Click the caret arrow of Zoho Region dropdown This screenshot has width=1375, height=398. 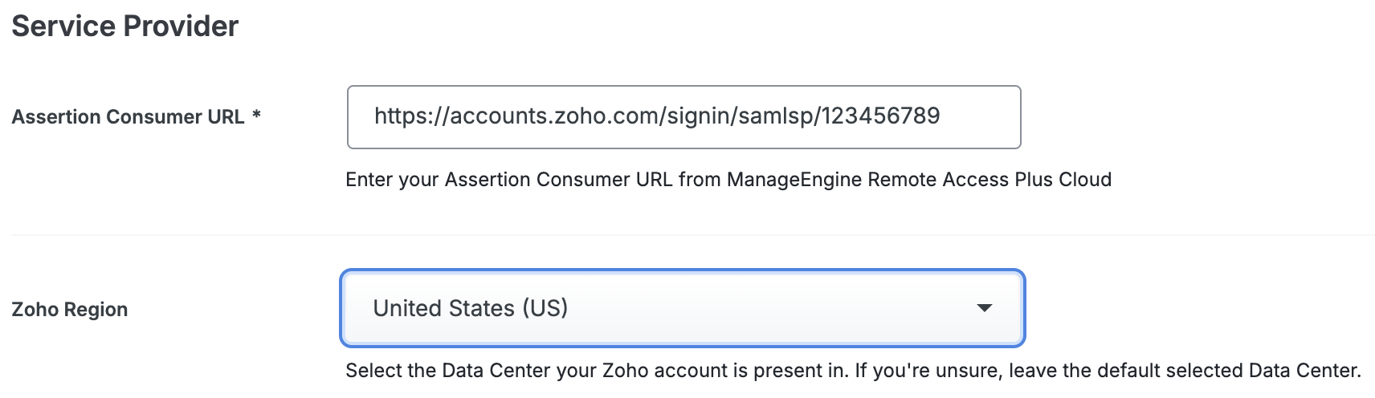(984, 308)
